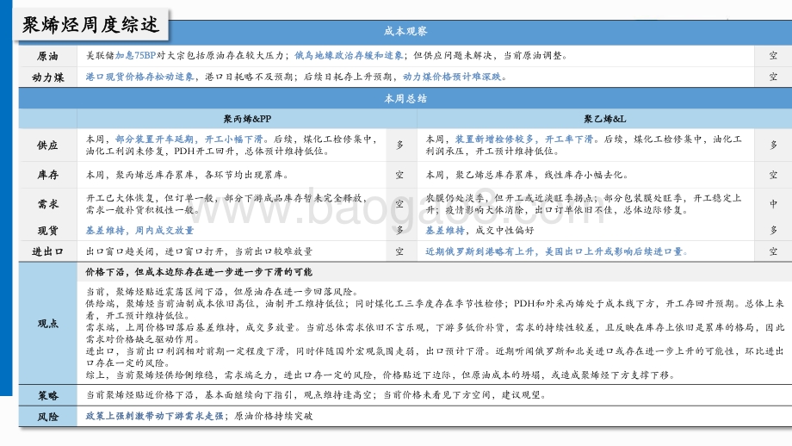Click the text 原油价格持续突破

click(x=273, y=416)
